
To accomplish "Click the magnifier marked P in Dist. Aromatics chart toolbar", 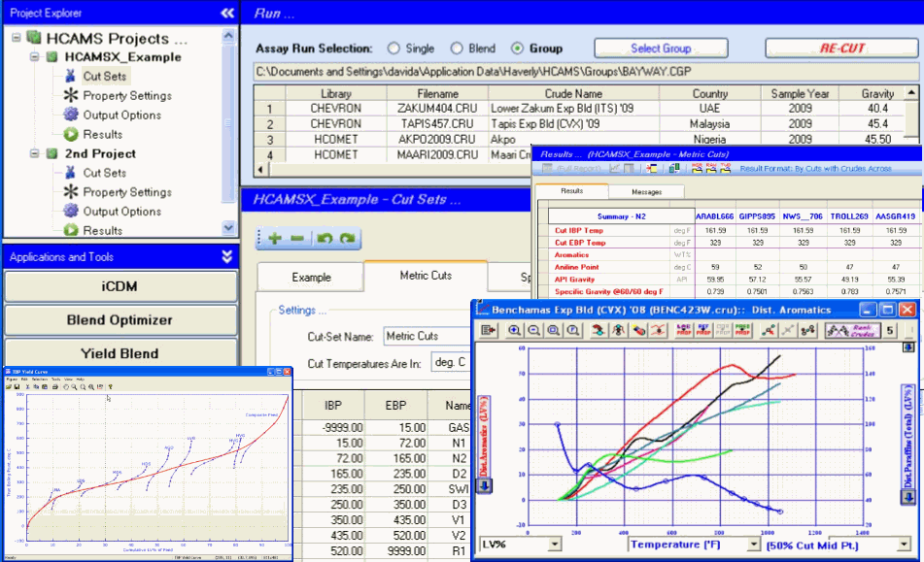I will coord(573,330).
